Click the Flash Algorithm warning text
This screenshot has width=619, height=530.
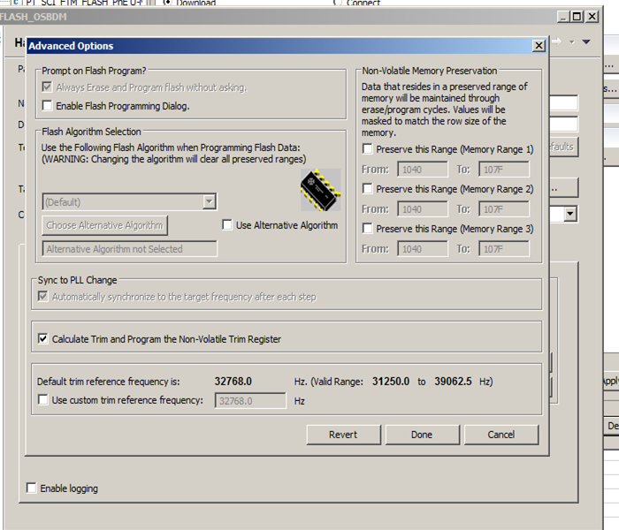(173, 159)
